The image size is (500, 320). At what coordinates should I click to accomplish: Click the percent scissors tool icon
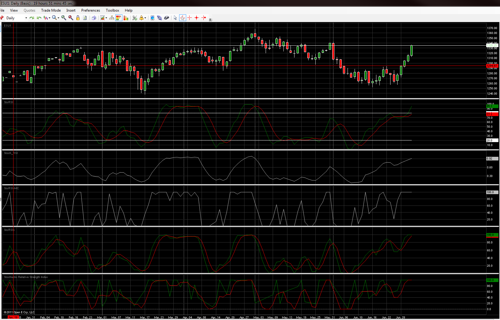click(135, 18)
